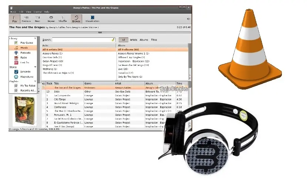This screenshot has height=185, width=307.
Task: Select artist Aesop's Fables (1)
Action: click(79, 53)
